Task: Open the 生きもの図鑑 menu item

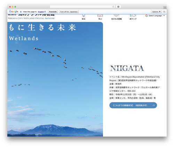Action: point(116,17)
